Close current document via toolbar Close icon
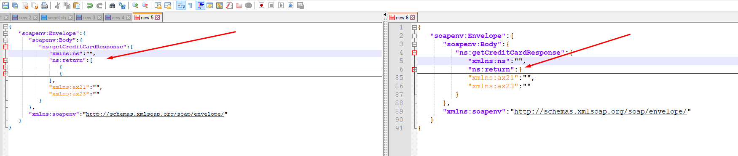The height and width of the screenshot is (156, 738). tap(25, 5)
